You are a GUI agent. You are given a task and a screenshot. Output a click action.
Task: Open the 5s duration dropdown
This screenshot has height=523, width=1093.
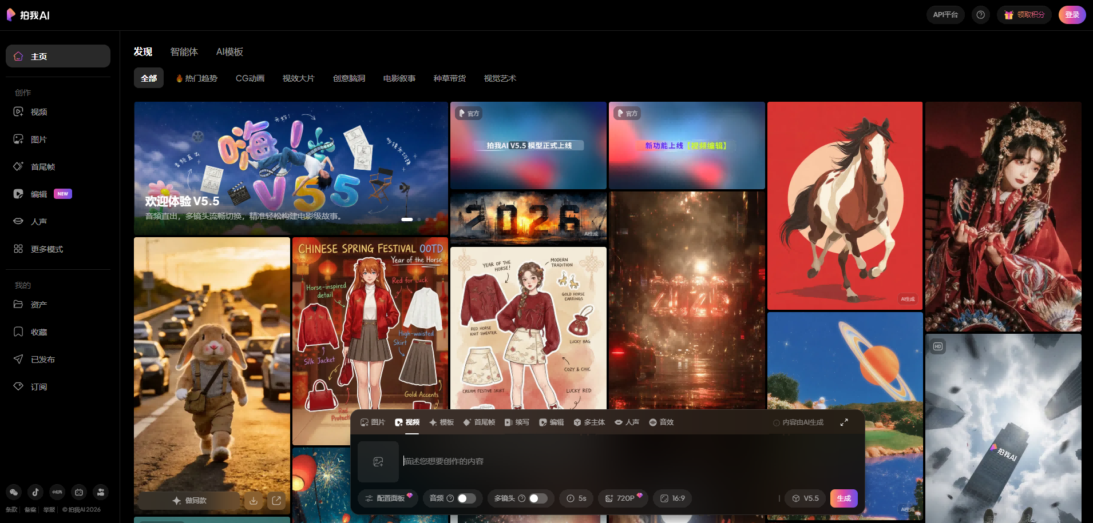tap(576, 498)
